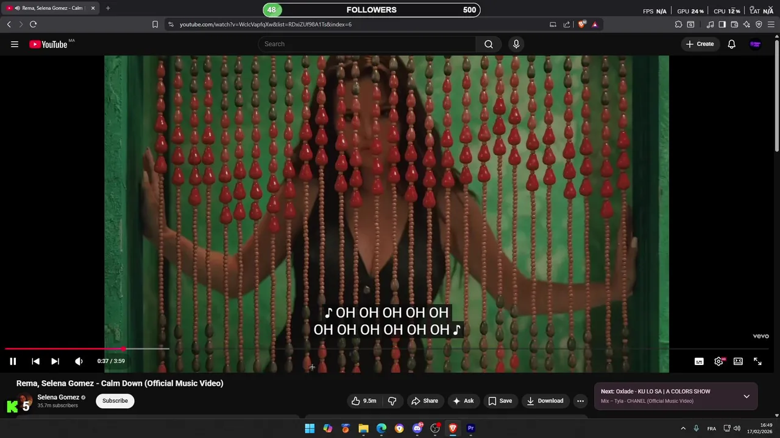Install or cast icon in address bar
Viewport: 780px width, 438px height.
pos(553,24)
